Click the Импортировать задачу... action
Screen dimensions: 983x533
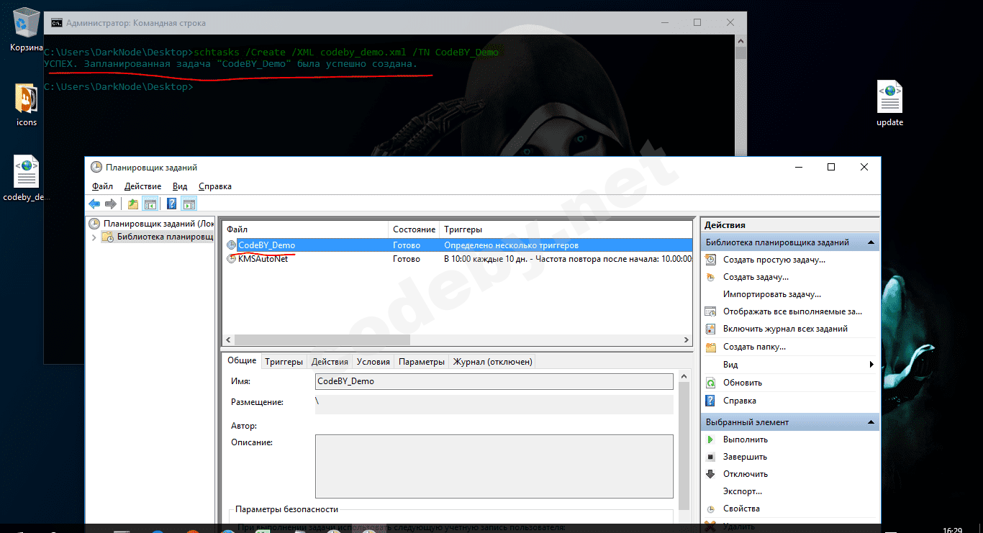click(772, 294)
